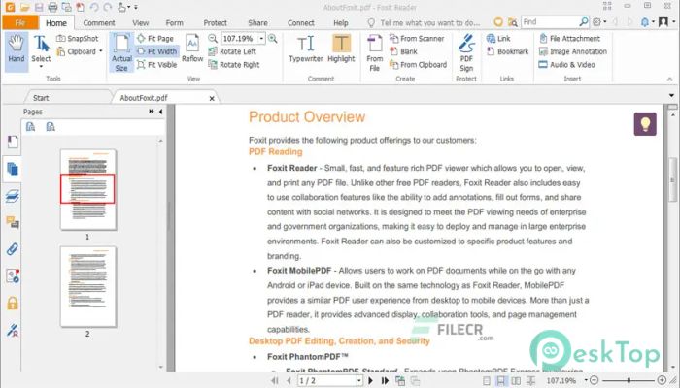Viewport: 680px width, 388px height.
Task: Click the Find search box
Action: click(550, 21)
